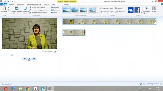Open File Explorer from the taskbar
163x91 pixels.
[20, 89]
